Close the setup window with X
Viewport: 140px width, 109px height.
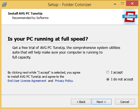132,4
